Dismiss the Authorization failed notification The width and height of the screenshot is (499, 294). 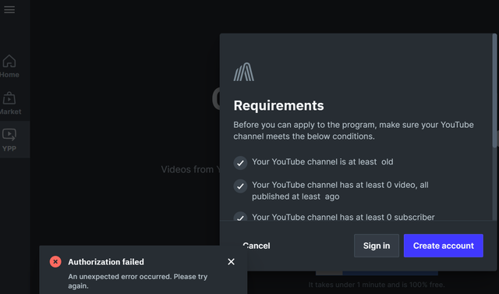231,261
